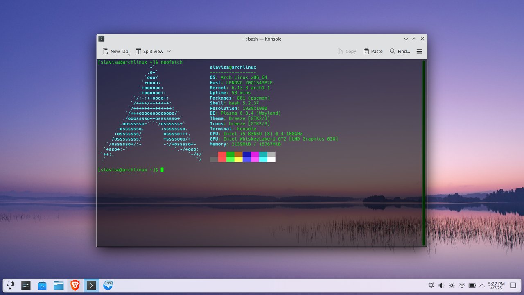Click the 'Uptime: 53 mins' line

tap(230, 93)
